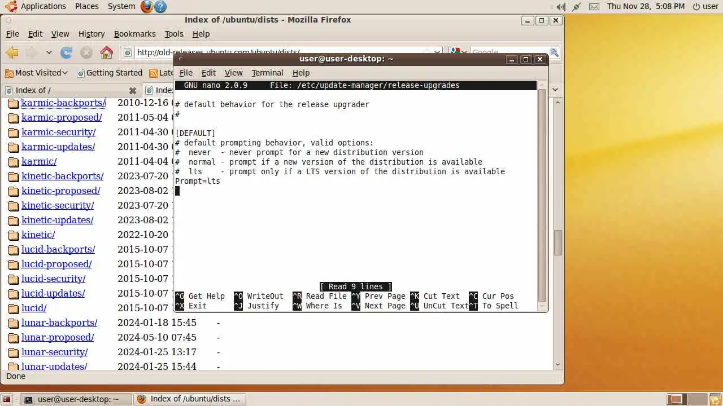
Task: Click the volume speaker icon in system tray
Action: pyautogui.click(x=560, y=7)
